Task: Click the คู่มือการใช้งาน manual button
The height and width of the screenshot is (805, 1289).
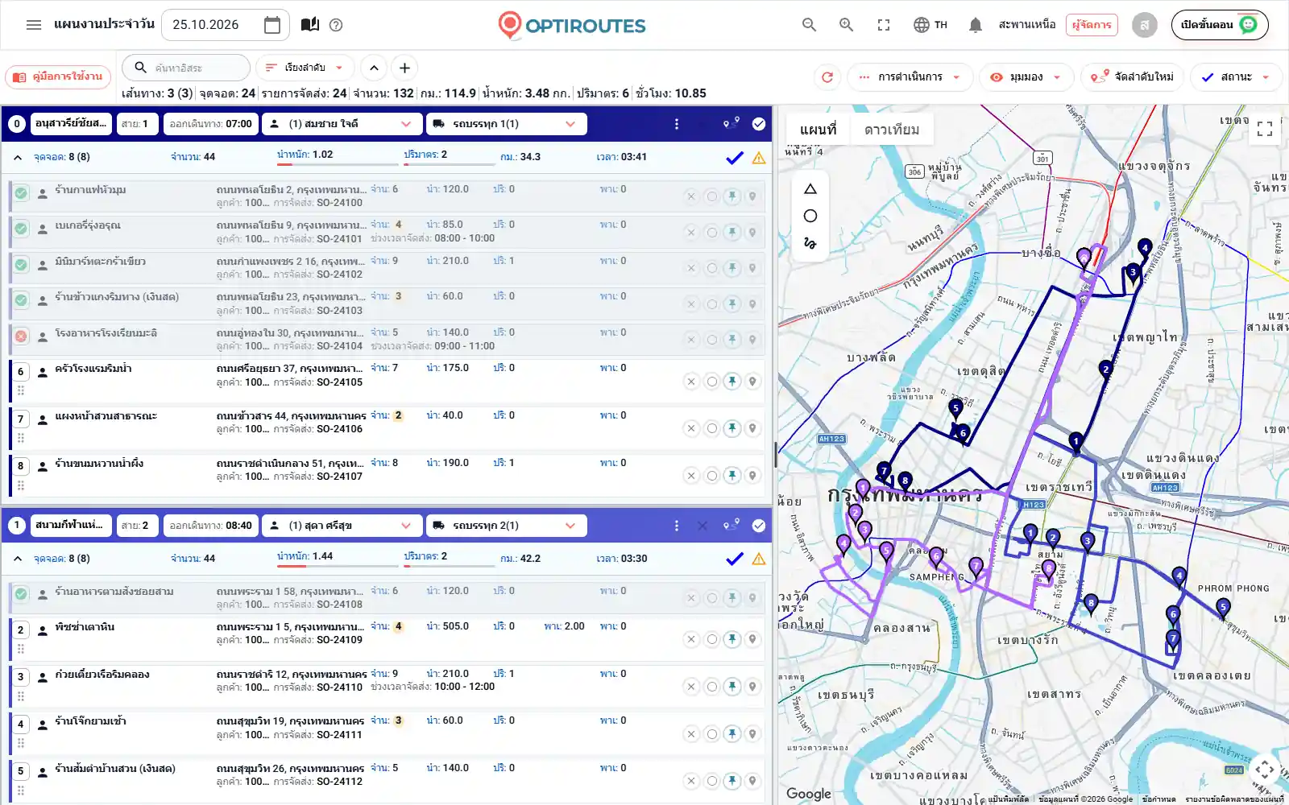Action: coord(59,76)
